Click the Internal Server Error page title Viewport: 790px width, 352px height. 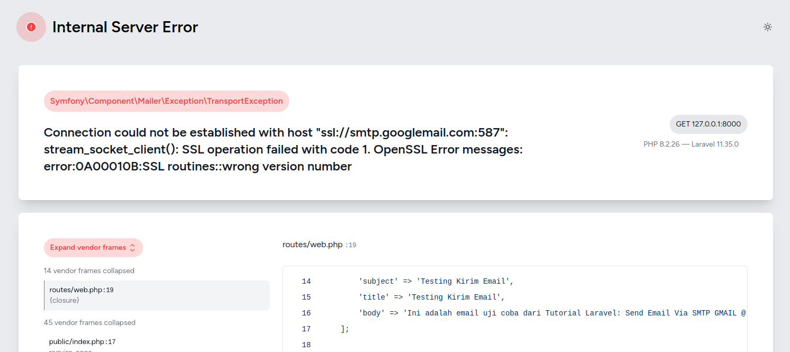tap(125, 26)
